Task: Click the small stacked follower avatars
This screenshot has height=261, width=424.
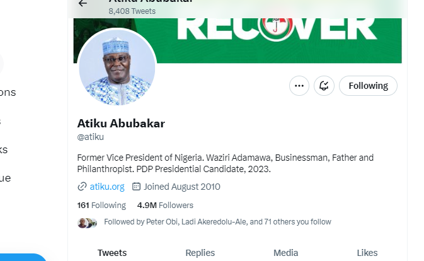Action: click(87, 223)
